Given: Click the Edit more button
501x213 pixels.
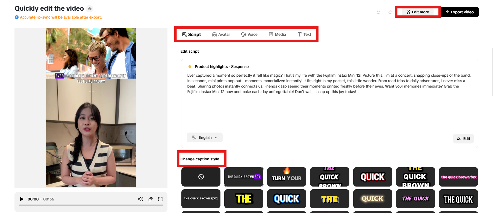Looking at the screenshot, I should pyautogui.click(x=418, y=12).
